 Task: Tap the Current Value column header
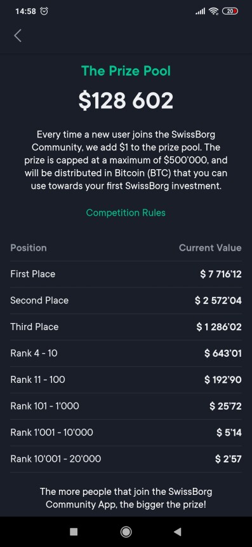[x=210, y=248]
